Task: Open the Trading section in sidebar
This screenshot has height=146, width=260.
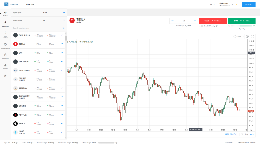Action: (x=5, y=14)
